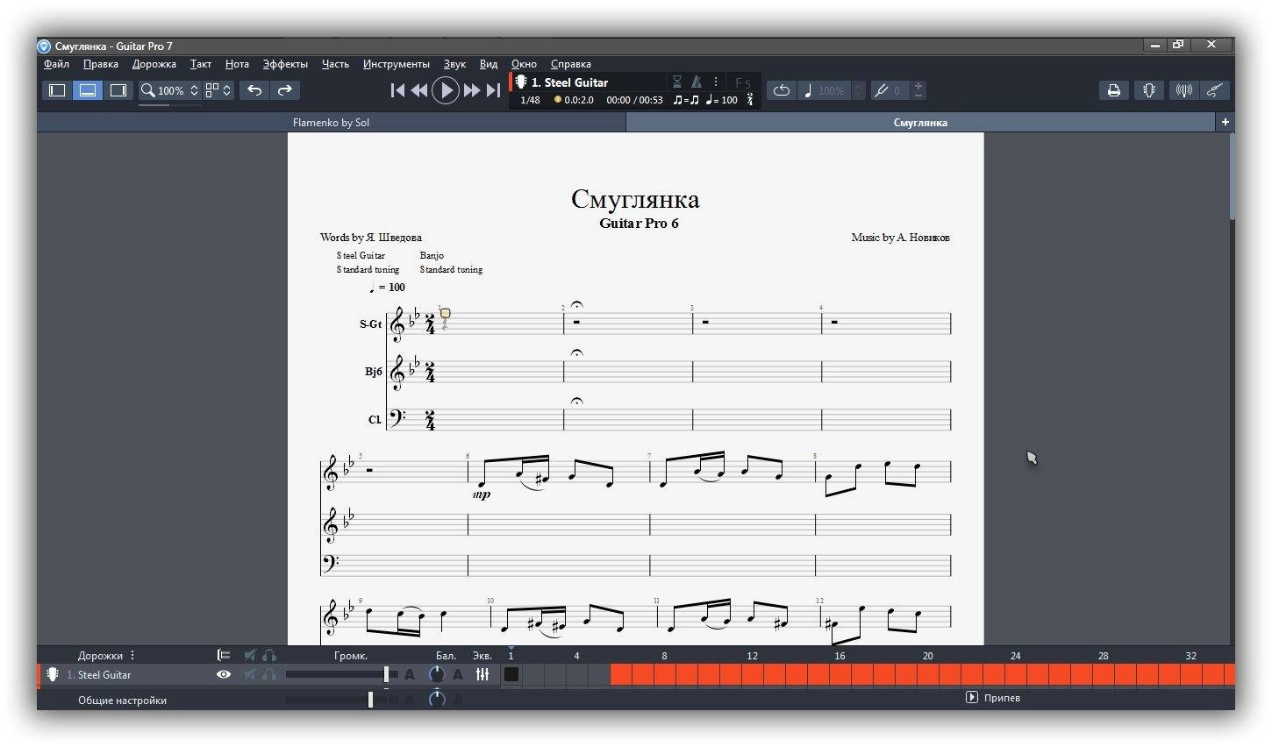Click the Припев section marker

tap(994, 698)
